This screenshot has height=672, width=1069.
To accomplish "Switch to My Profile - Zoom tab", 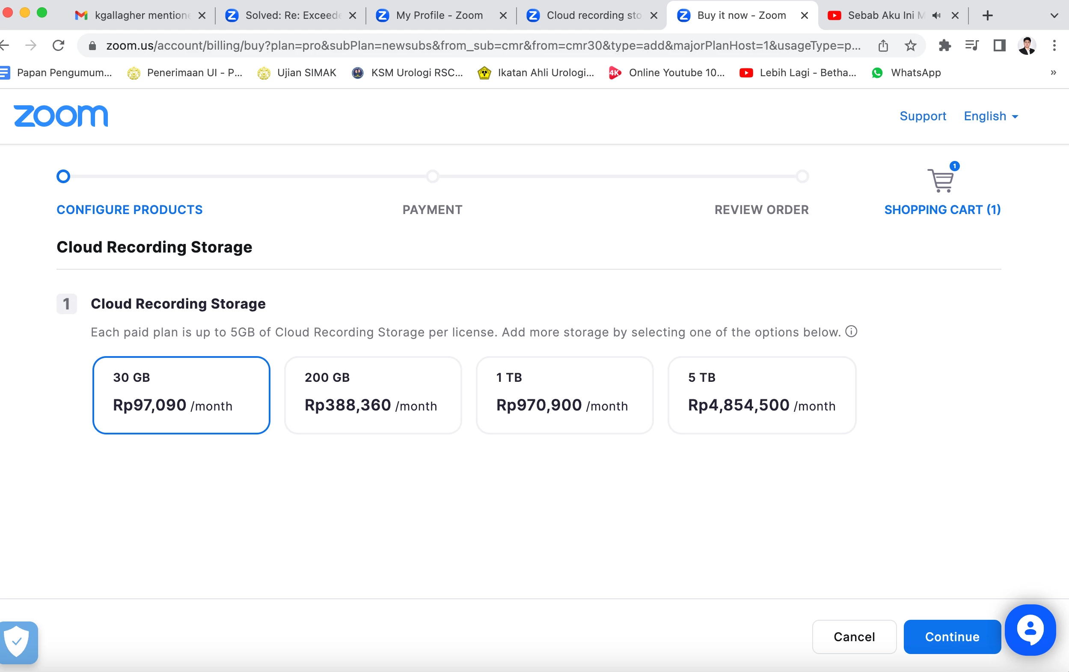I will [439, 15].
